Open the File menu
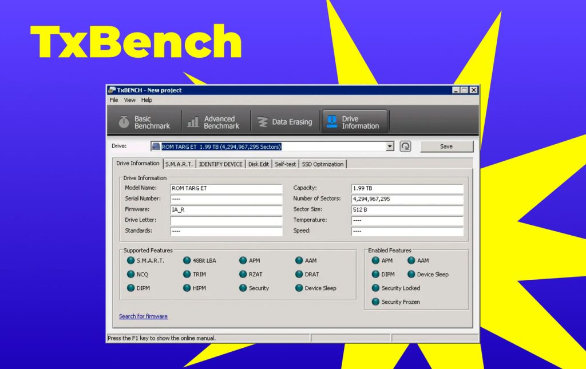Screen dimensions: 586x369 point(114,100)
